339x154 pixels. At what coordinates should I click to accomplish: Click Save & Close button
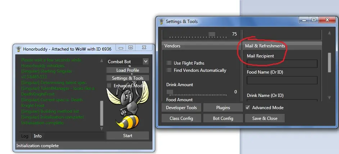click(265, 118)
